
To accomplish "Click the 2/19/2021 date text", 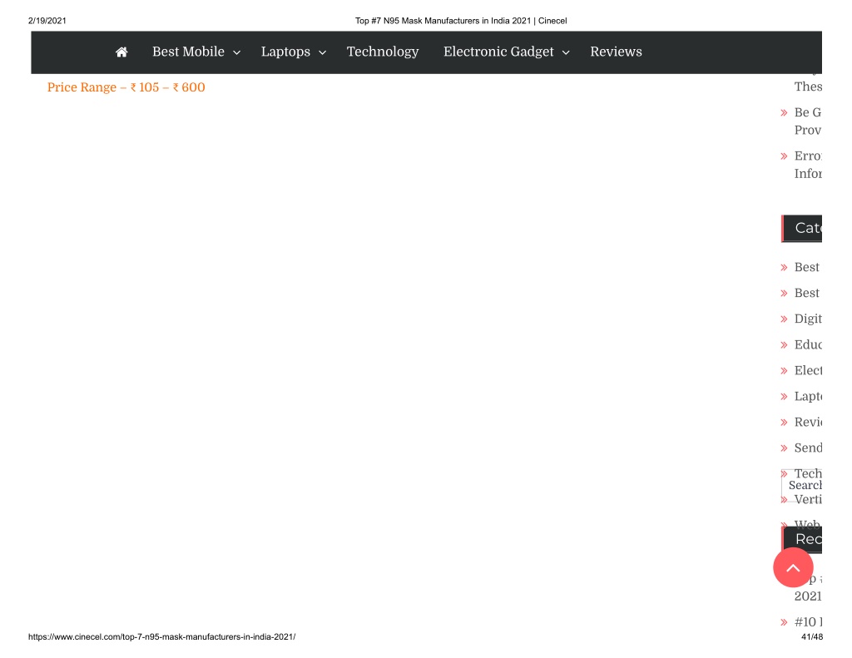I will pyautogui.click(x=47, y=21).
